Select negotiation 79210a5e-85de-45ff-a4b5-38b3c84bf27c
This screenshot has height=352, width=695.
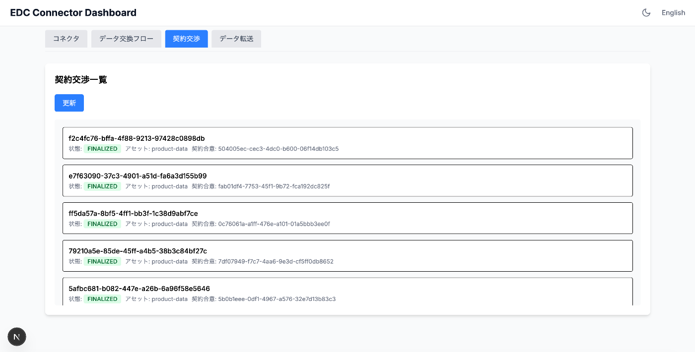click(138, 251)
